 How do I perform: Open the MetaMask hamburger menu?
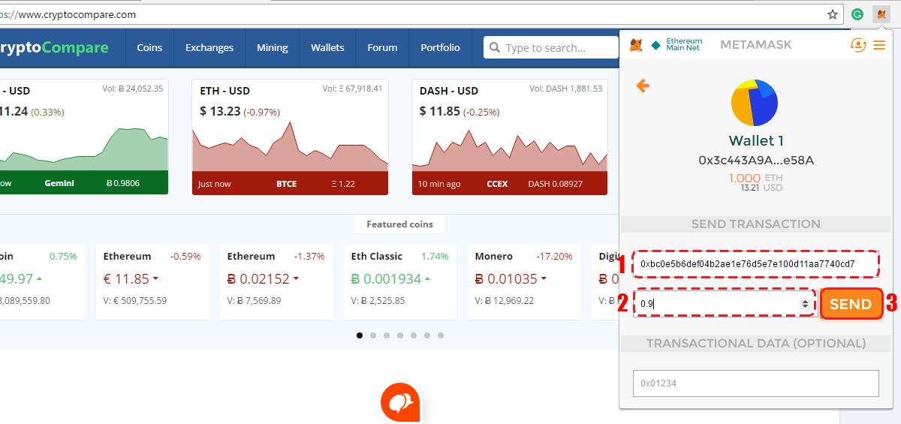pyautogui.click(x=879, y=45)
